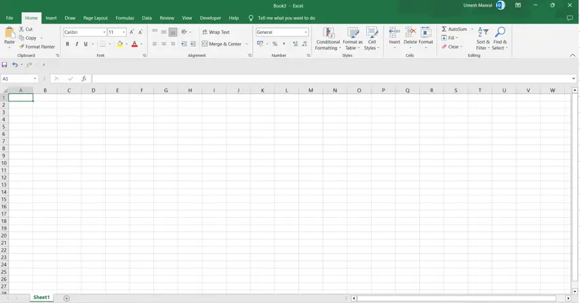
Task: Undo the last action
Action: click(x=15, y=64)
